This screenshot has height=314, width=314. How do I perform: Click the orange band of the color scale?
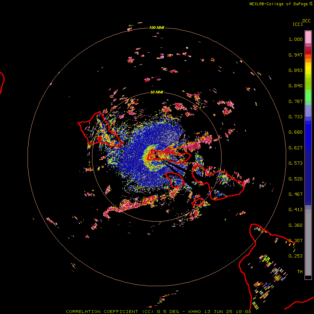pyautogui.click(x=308, y=60)
